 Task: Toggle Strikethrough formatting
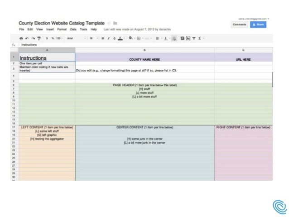coord(115,39)
